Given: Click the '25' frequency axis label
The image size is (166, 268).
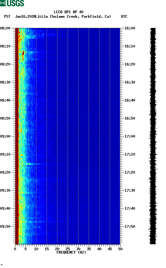Looking at the screenshot, I should click(x=68, y=249).
